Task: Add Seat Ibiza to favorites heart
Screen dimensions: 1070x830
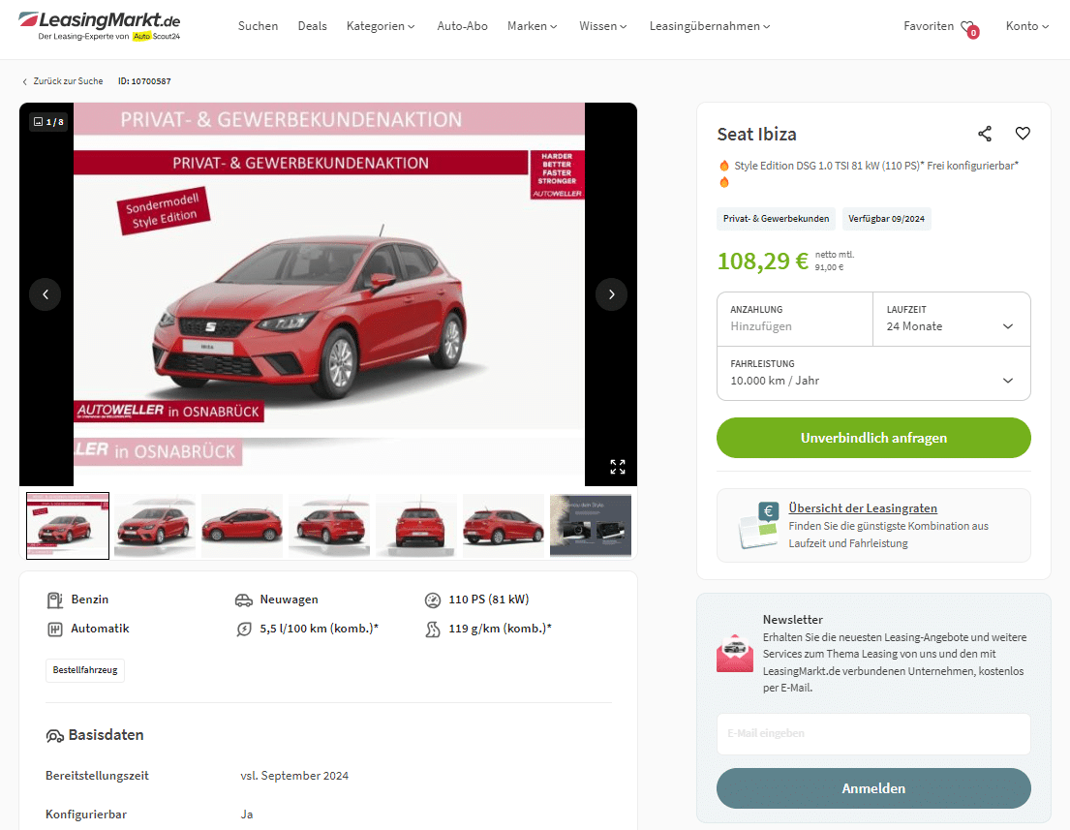Action: 1023,134
